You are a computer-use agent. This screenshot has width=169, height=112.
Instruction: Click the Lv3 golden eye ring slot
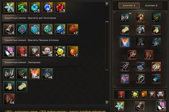(156, 67)
